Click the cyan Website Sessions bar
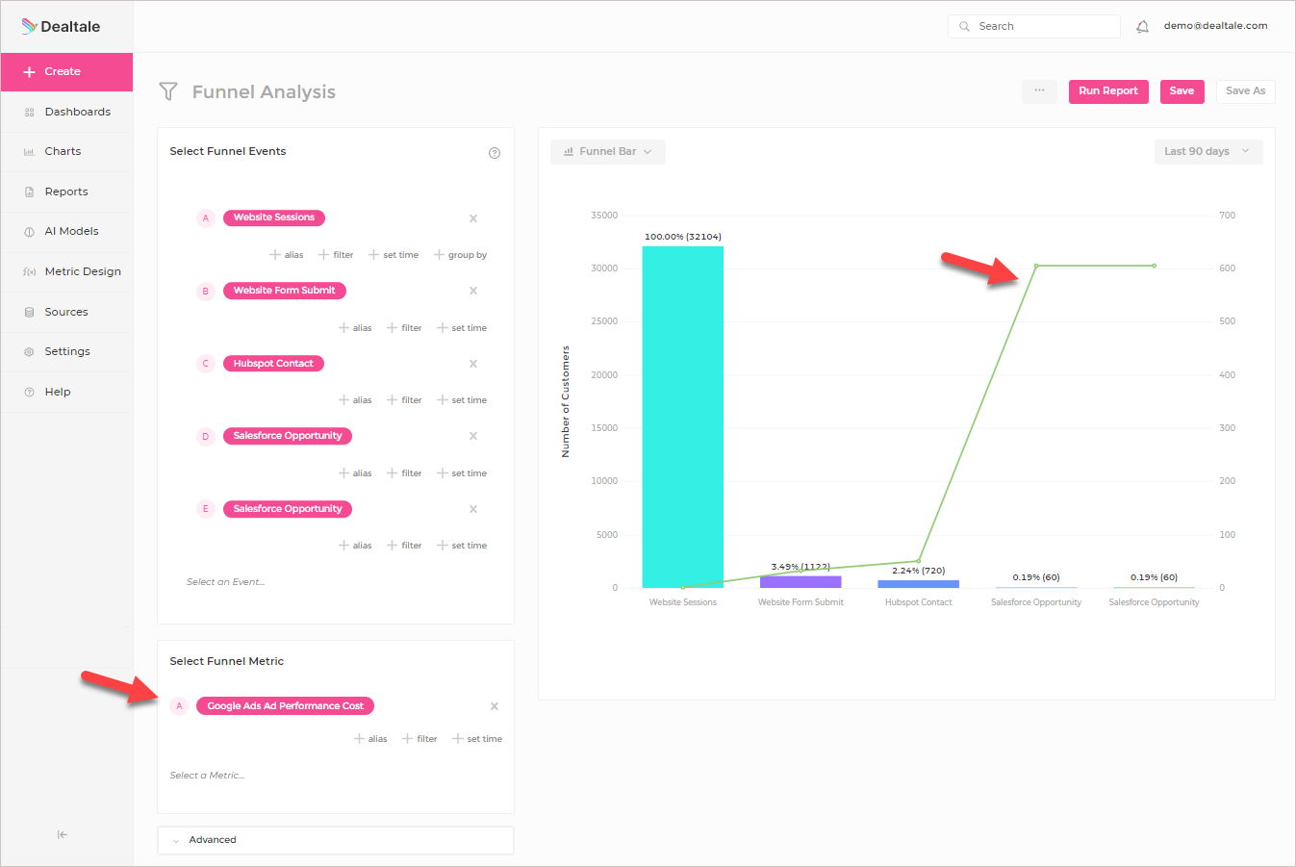 pos(683,417)
